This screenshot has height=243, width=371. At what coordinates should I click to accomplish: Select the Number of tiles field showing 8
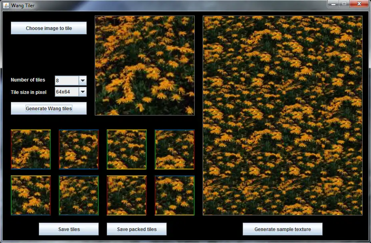click(67, 80)
